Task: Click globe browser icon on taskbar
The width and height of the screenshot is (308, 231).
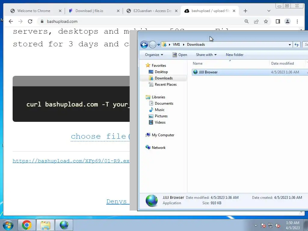Action: pyautogui.click(x=64, y=225)
